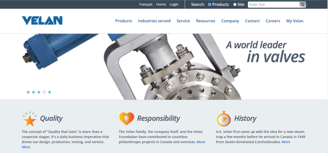Viewport: 328px width, 156px height.
Task: Jump to the last carousel dot
Action: click(x=50, y=92)
